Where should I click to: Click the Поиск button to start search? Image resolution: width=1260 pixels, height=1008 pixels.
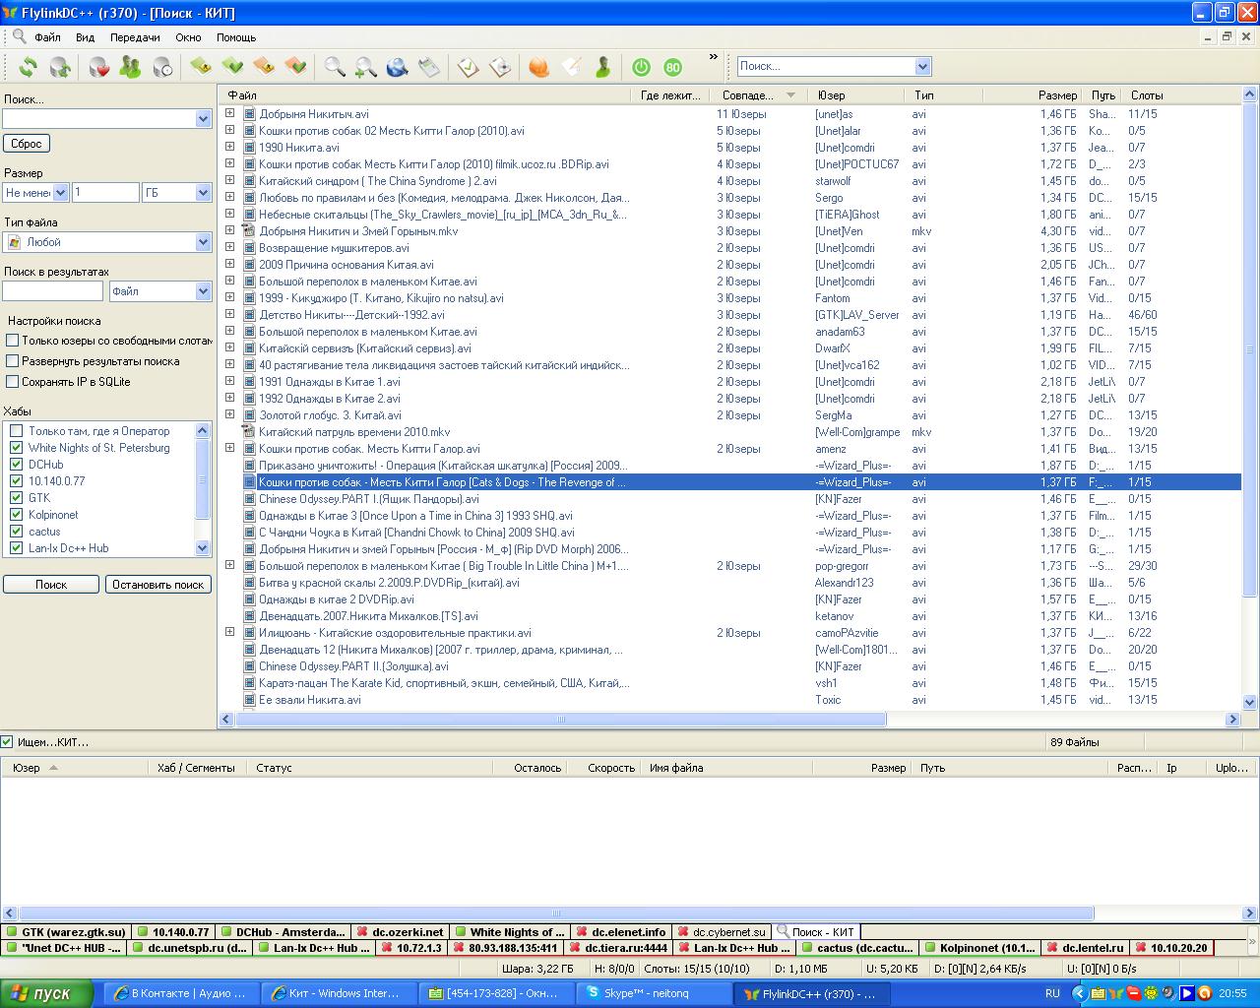(x=51, y=585)
